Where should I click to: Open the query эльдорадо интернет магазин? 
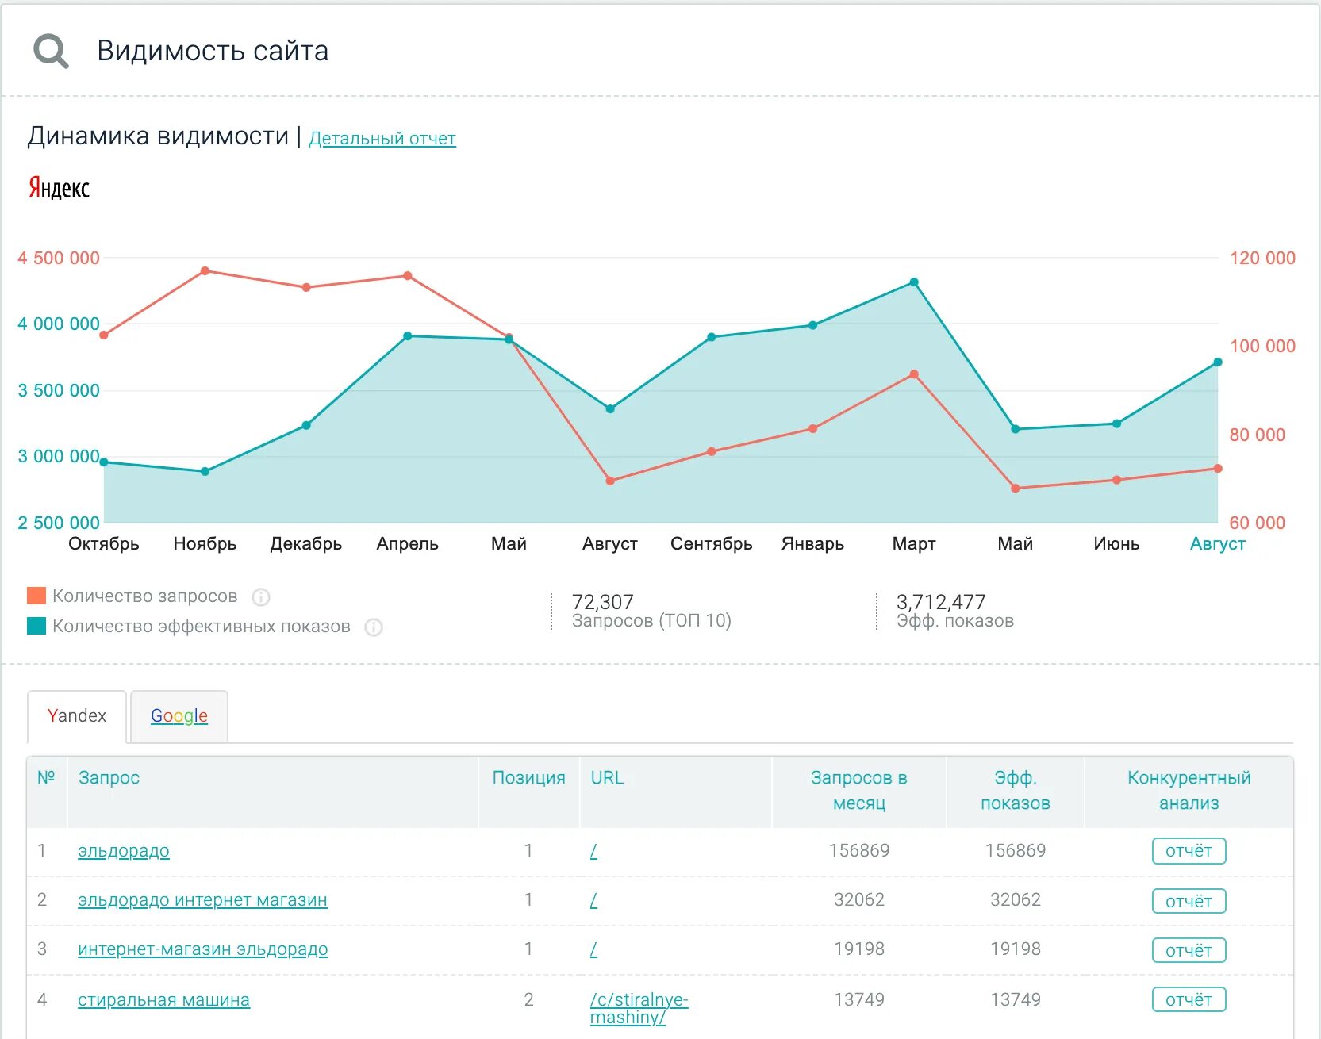tap(202, 900)
